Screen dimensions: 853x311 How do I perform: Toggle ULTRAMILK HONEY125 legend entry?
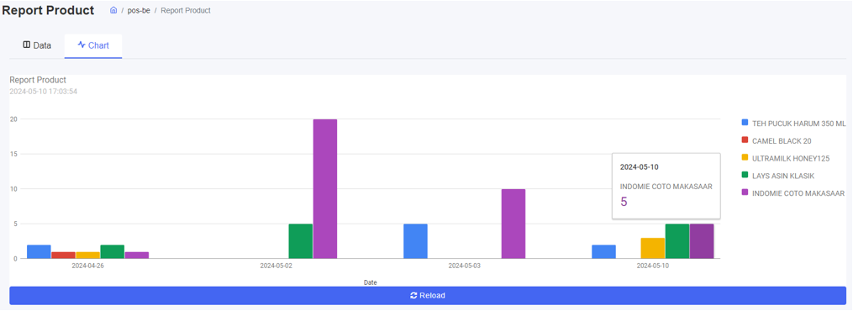click(786, 158)
